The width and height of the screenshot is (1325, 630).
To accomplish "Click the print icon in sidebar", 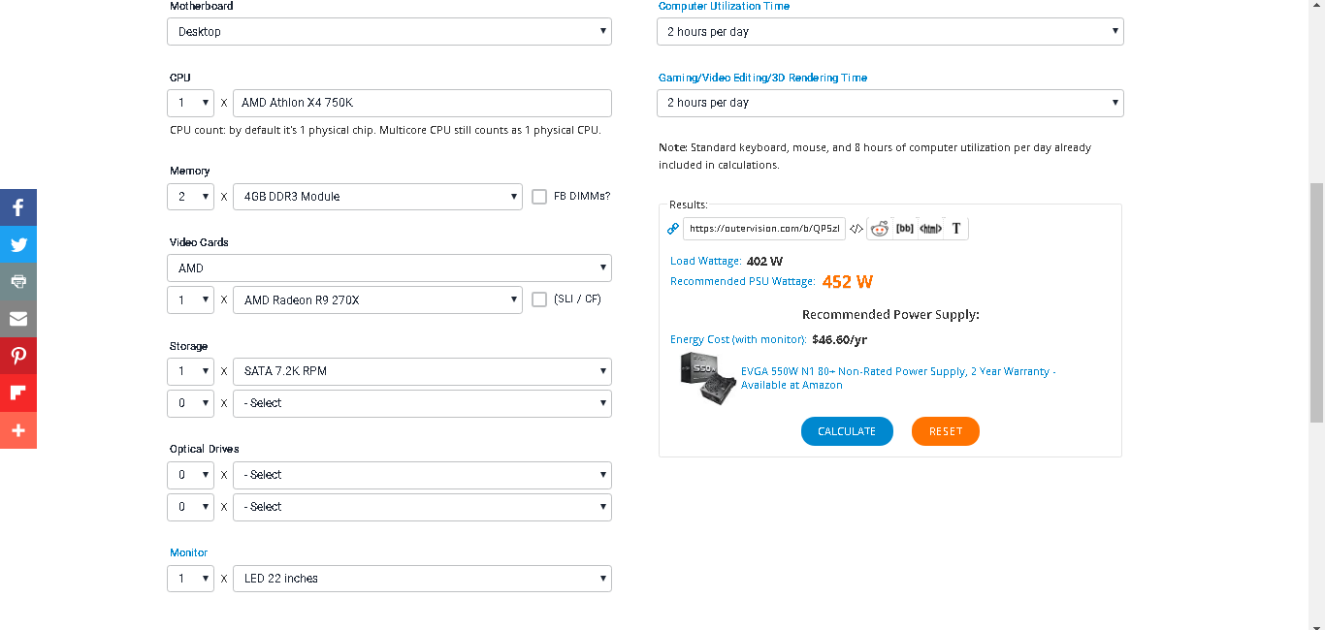I will [18, 281].
